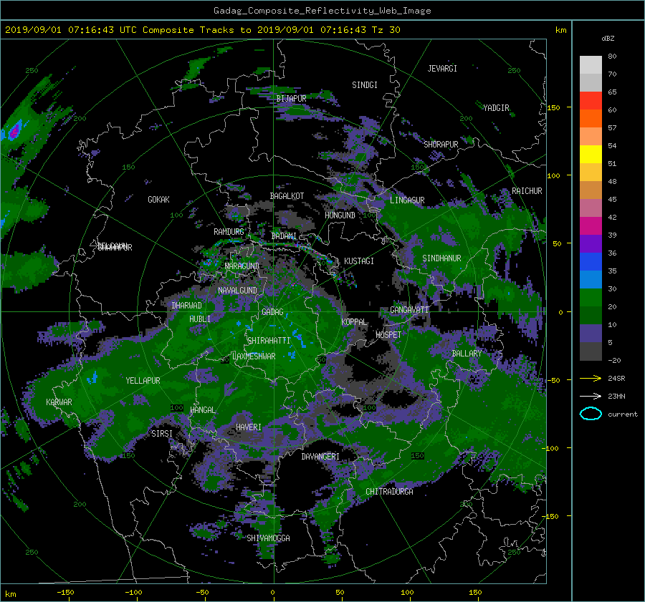Click the HUBLI city label

[200, 319]
